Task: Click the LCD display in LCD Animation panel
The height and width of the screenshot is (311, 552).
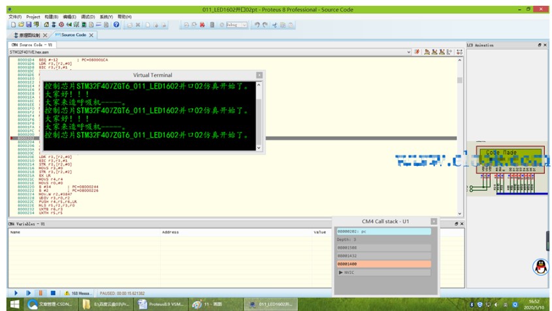Action: click(x=510, y=158)
